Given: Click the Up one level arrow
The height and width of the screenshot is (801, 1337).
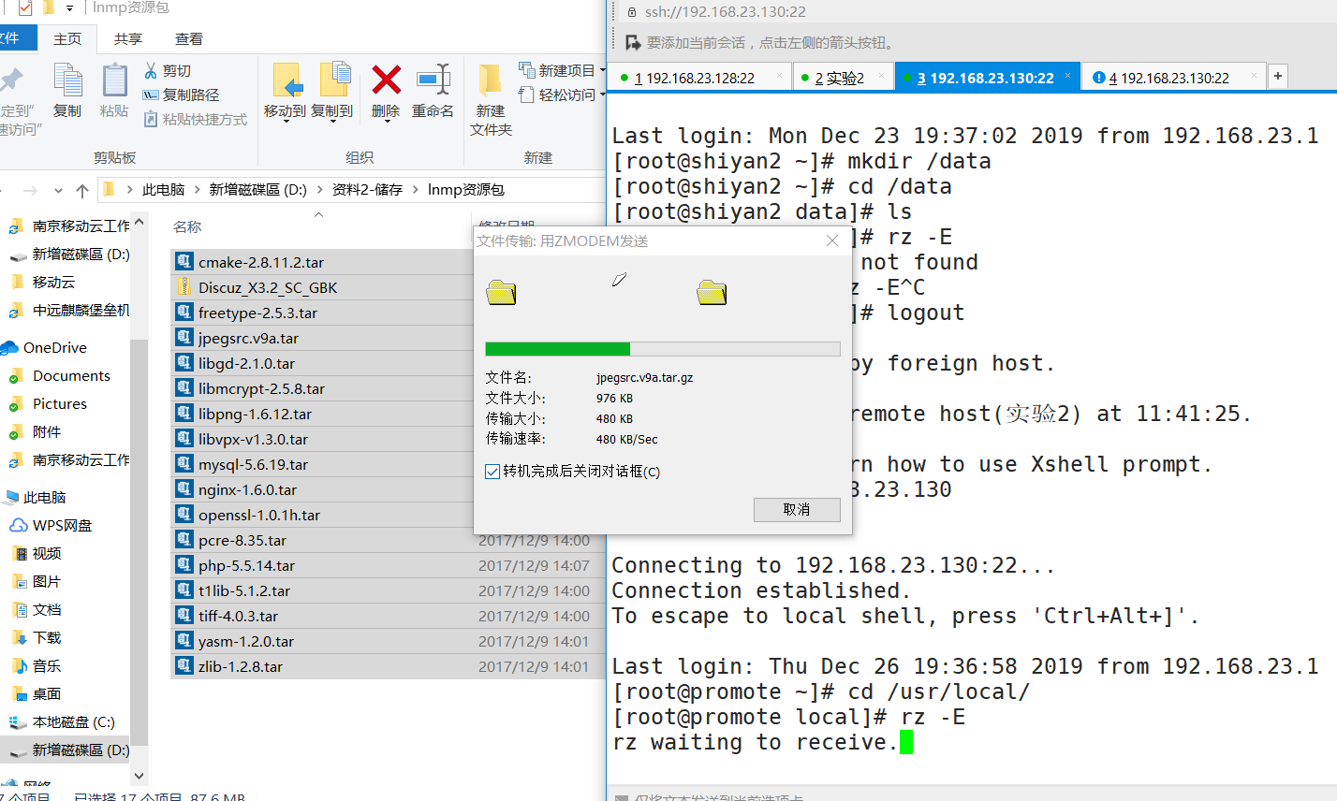Looking at the screenshot, I should [82, 190].
